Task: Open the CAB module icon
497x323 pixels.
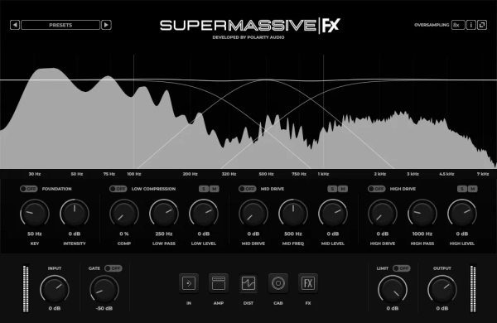Action: [278, 283]
